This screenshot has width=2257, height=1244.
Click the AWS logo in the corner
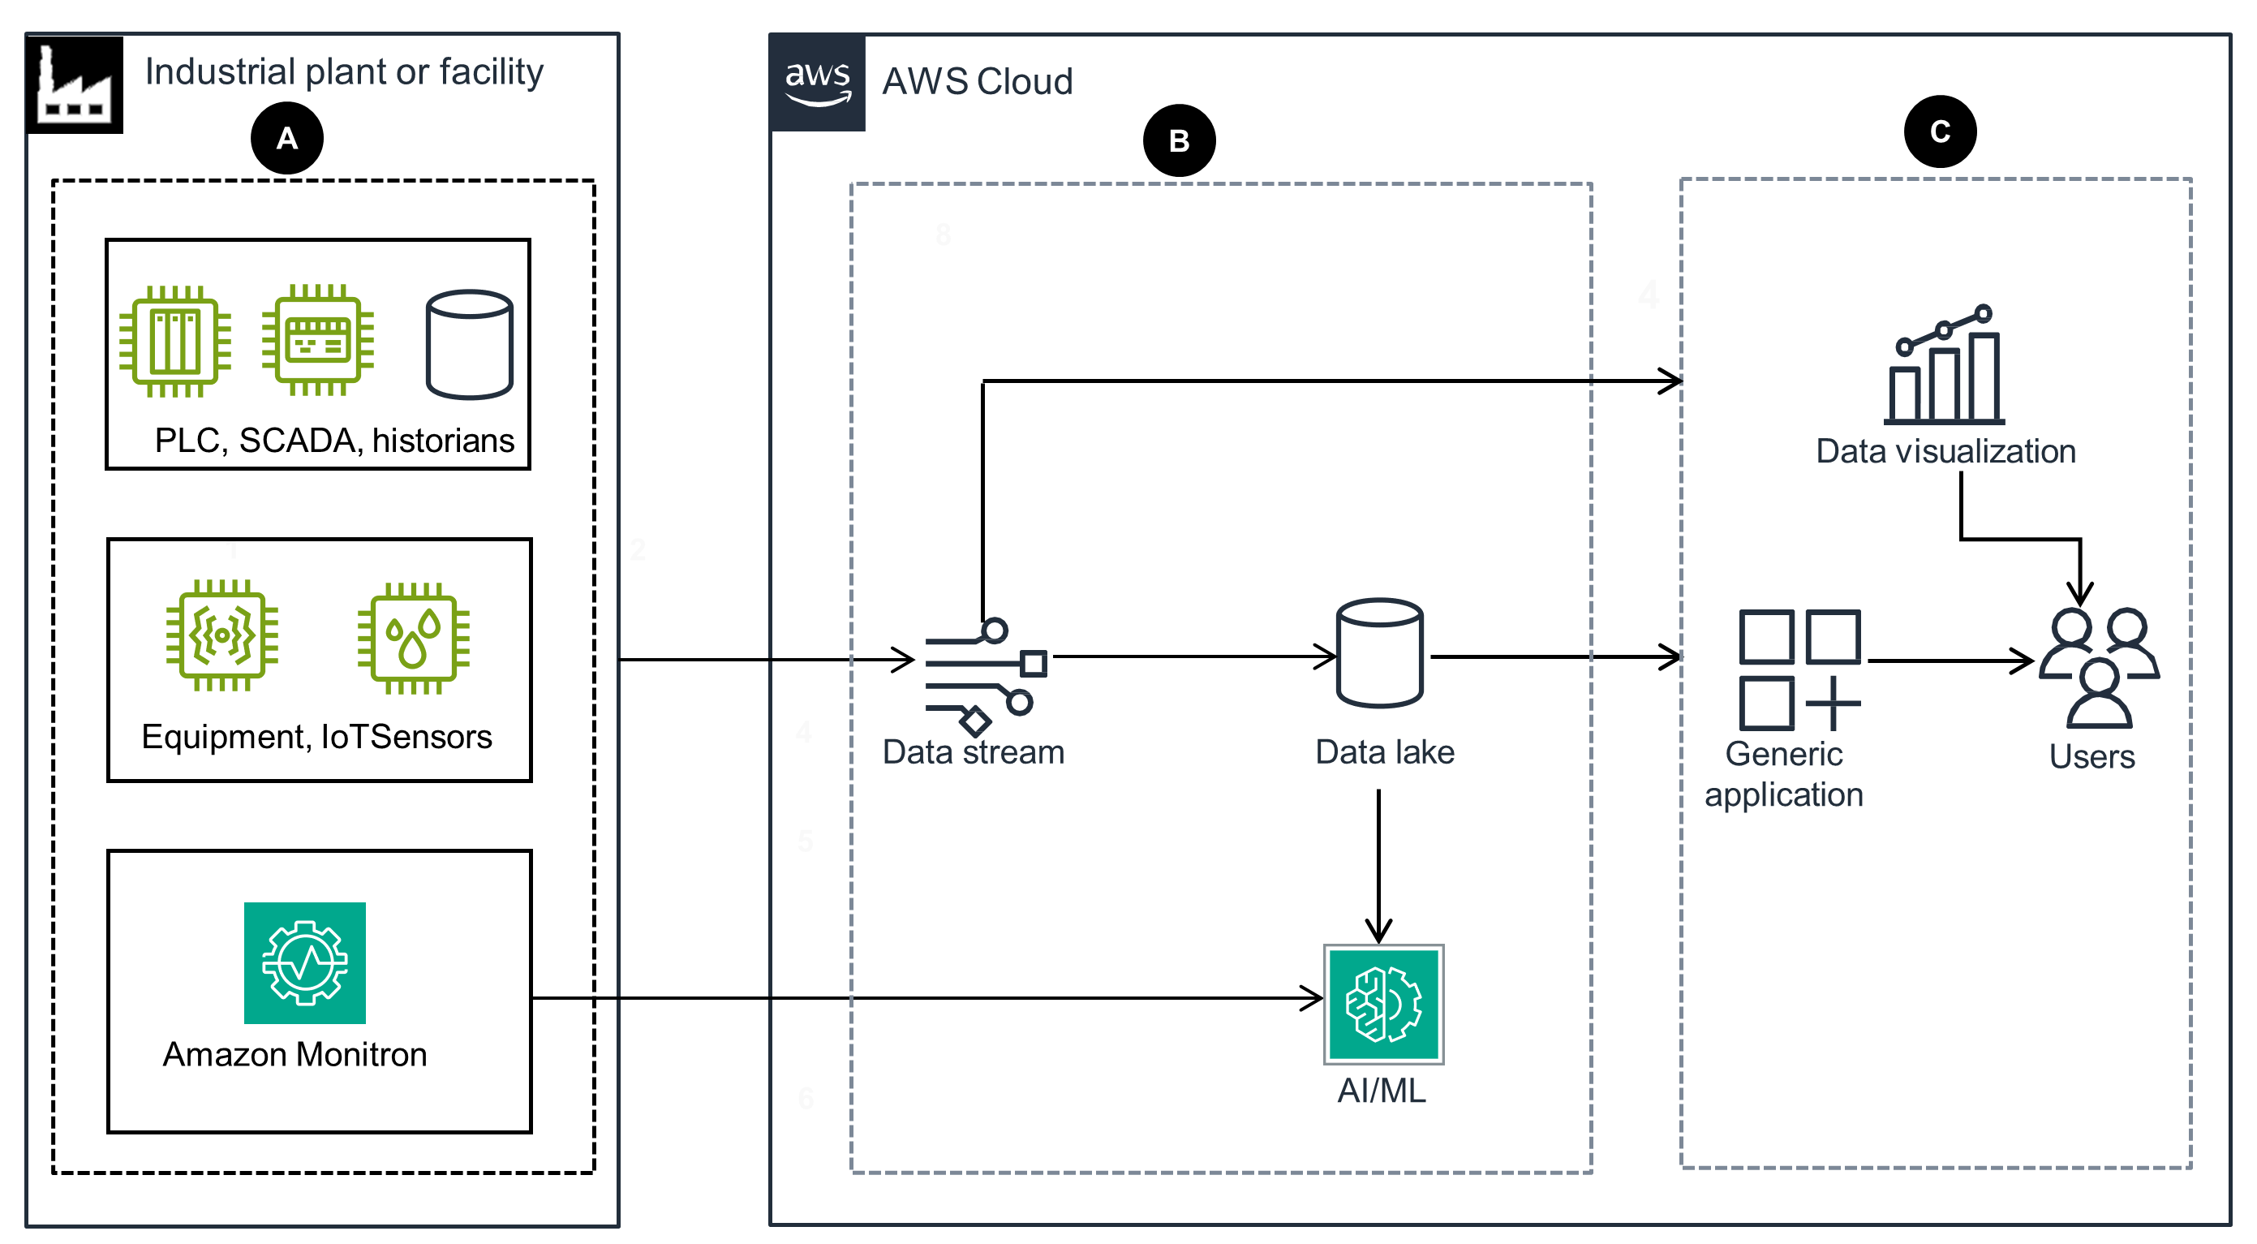pos(817,80)
